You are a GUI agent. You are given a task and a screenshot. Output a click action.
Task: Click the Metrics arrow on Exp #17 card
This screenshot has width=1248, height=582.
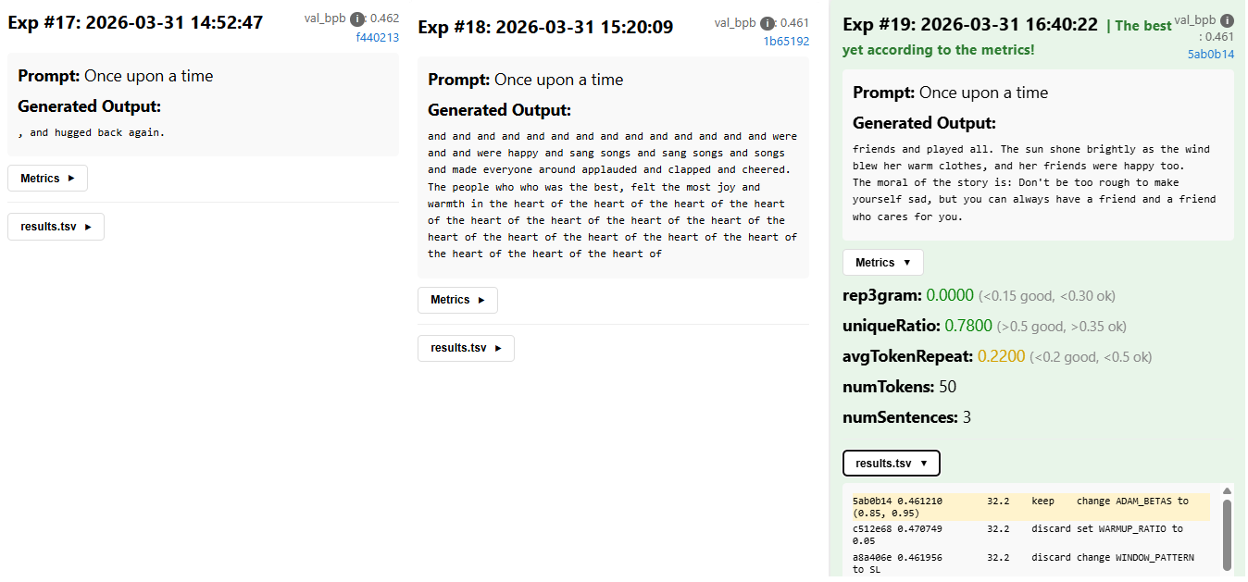point(72,178)
